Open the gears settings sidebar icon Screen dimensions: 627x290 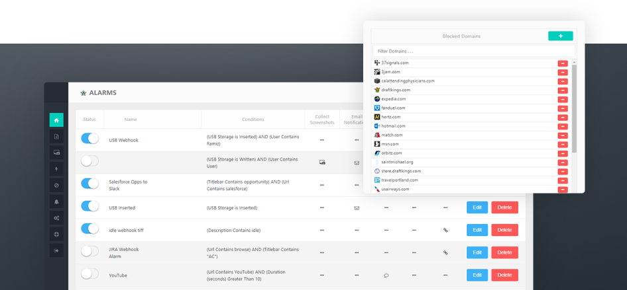[56, 218]
